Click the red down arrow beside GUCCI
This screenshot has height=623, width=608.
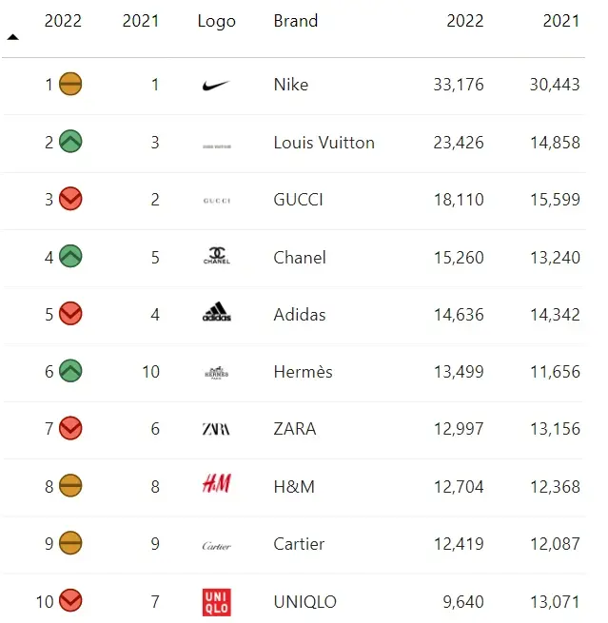[x=70, y=199]
